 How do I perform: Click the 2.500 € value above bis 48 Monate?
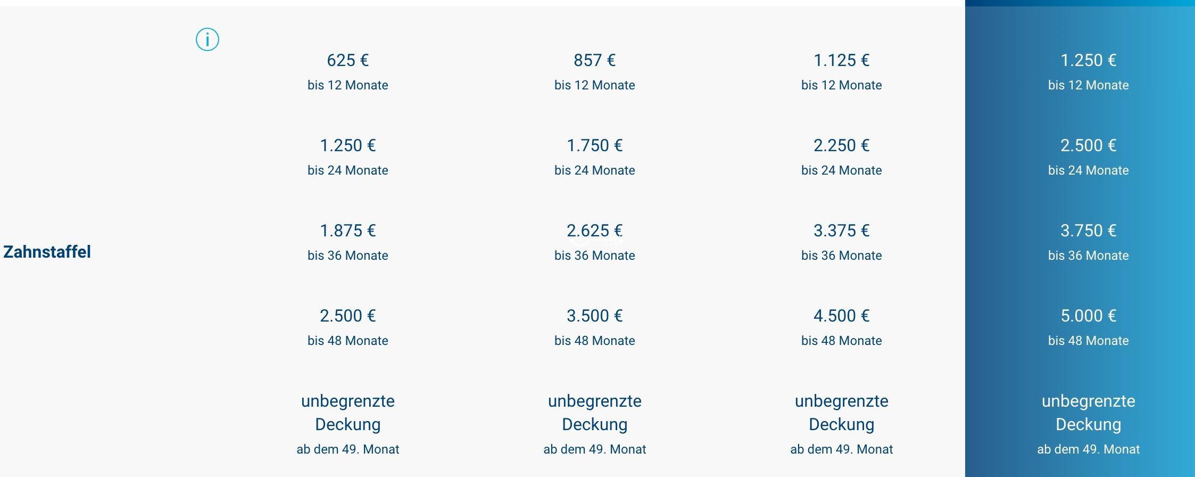coord(348,316)
